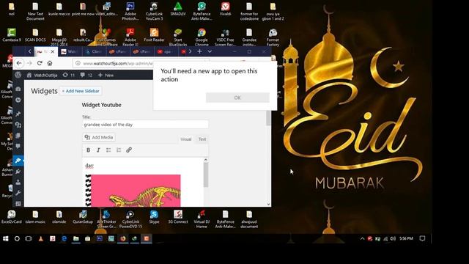Switch to the second cPanel browser tab

coord(142,51)
